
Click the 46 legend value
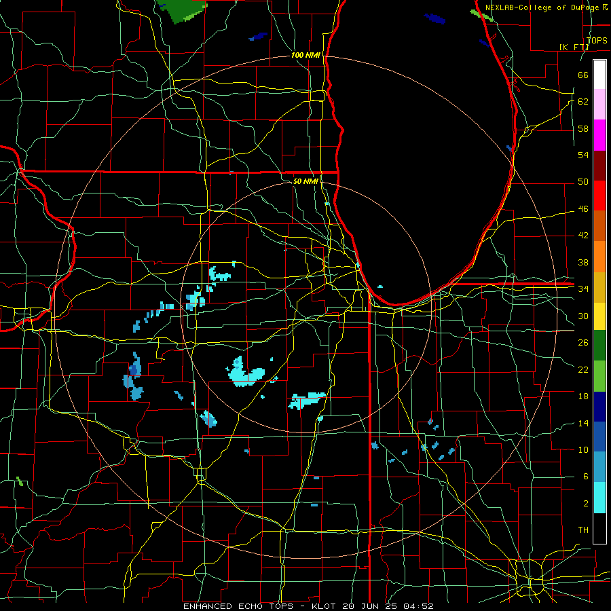[583, 208]
